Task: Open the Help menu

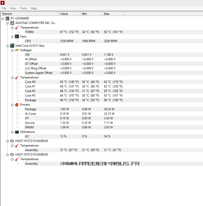Action: (x=34, y=8)
